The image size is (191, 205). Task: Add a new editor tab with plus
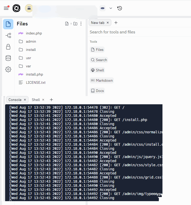point(116,23)
